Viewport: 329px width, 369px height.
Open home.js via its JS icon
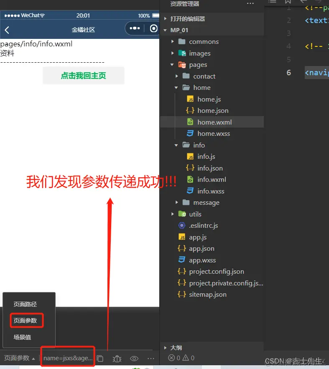(x=190, y=99)
